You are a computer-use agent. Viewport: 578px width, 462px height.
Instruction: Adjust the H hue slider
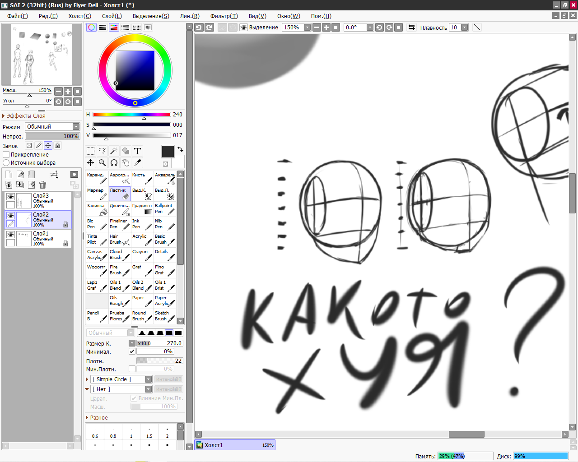tap(132, 115)
